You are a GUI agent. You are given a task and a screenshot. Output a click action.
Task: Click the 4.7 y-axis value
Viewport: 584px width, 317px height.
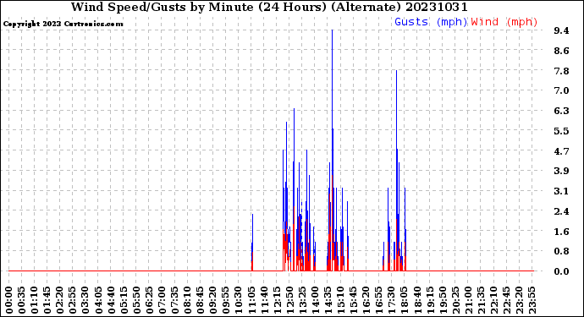pos(562,151)
